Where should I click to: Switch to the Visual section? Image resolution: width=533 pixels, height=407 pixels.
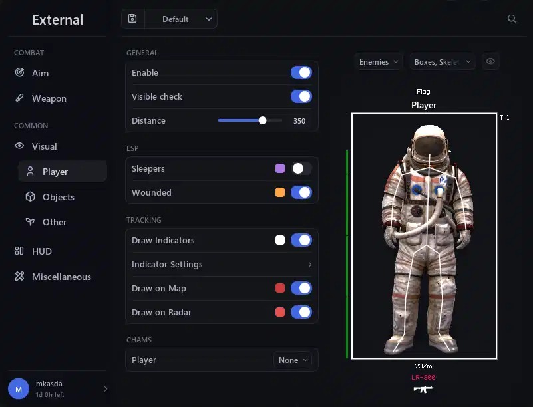(x=44, y=146)
